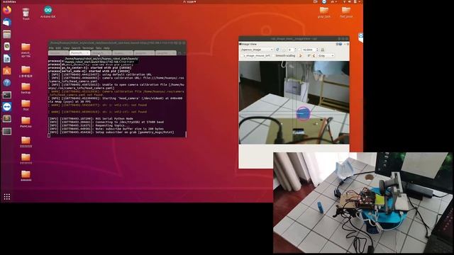Open the 2222222 folder on the desktop
454x255 pixels.
coord(26,142)
